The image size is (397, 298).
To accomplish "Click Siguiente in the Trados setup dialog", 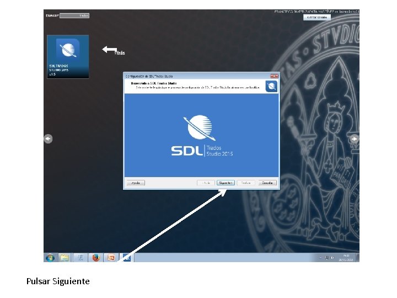I will pyautogui.click(x=226, y=183).
